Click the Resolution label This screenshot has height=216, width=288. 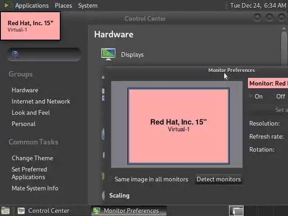coord(264,123)
